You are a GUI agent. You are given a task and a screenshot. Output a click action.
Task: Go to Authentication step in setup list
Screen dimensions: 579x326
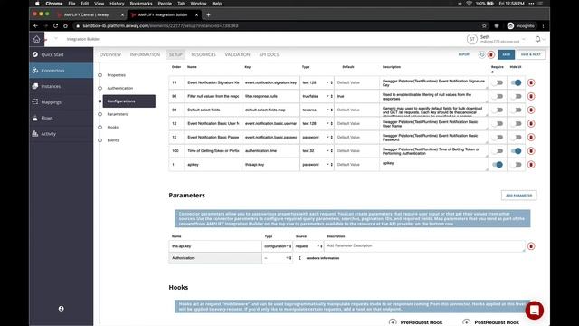point(120,89)
